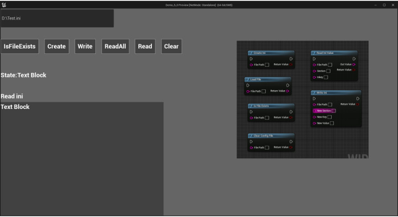Close the preview window

[393, 5]
